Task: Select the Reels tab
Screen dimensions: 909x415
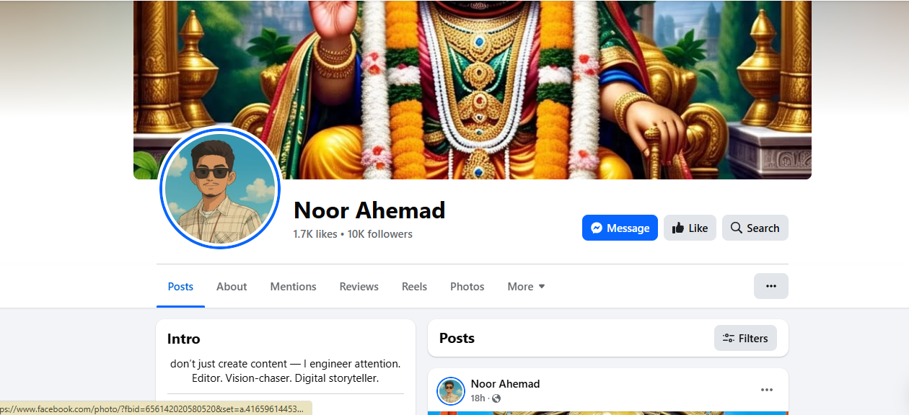Action: coord(414,286)
